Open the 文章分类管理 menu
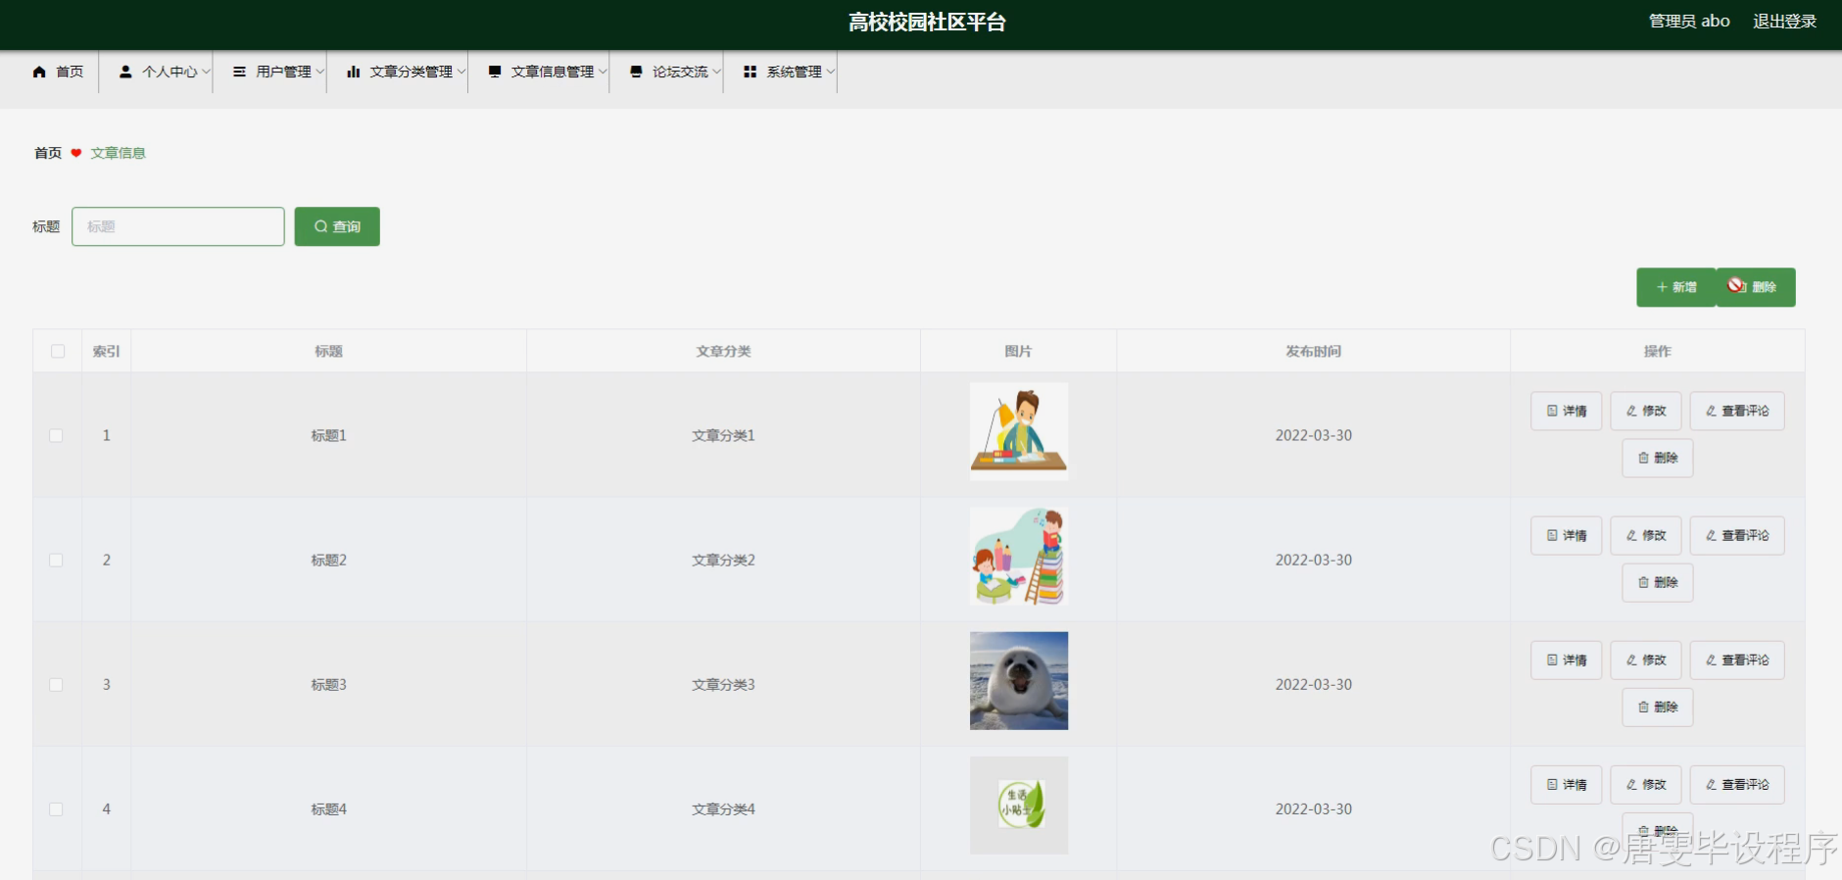 click(x=398, y=72)
